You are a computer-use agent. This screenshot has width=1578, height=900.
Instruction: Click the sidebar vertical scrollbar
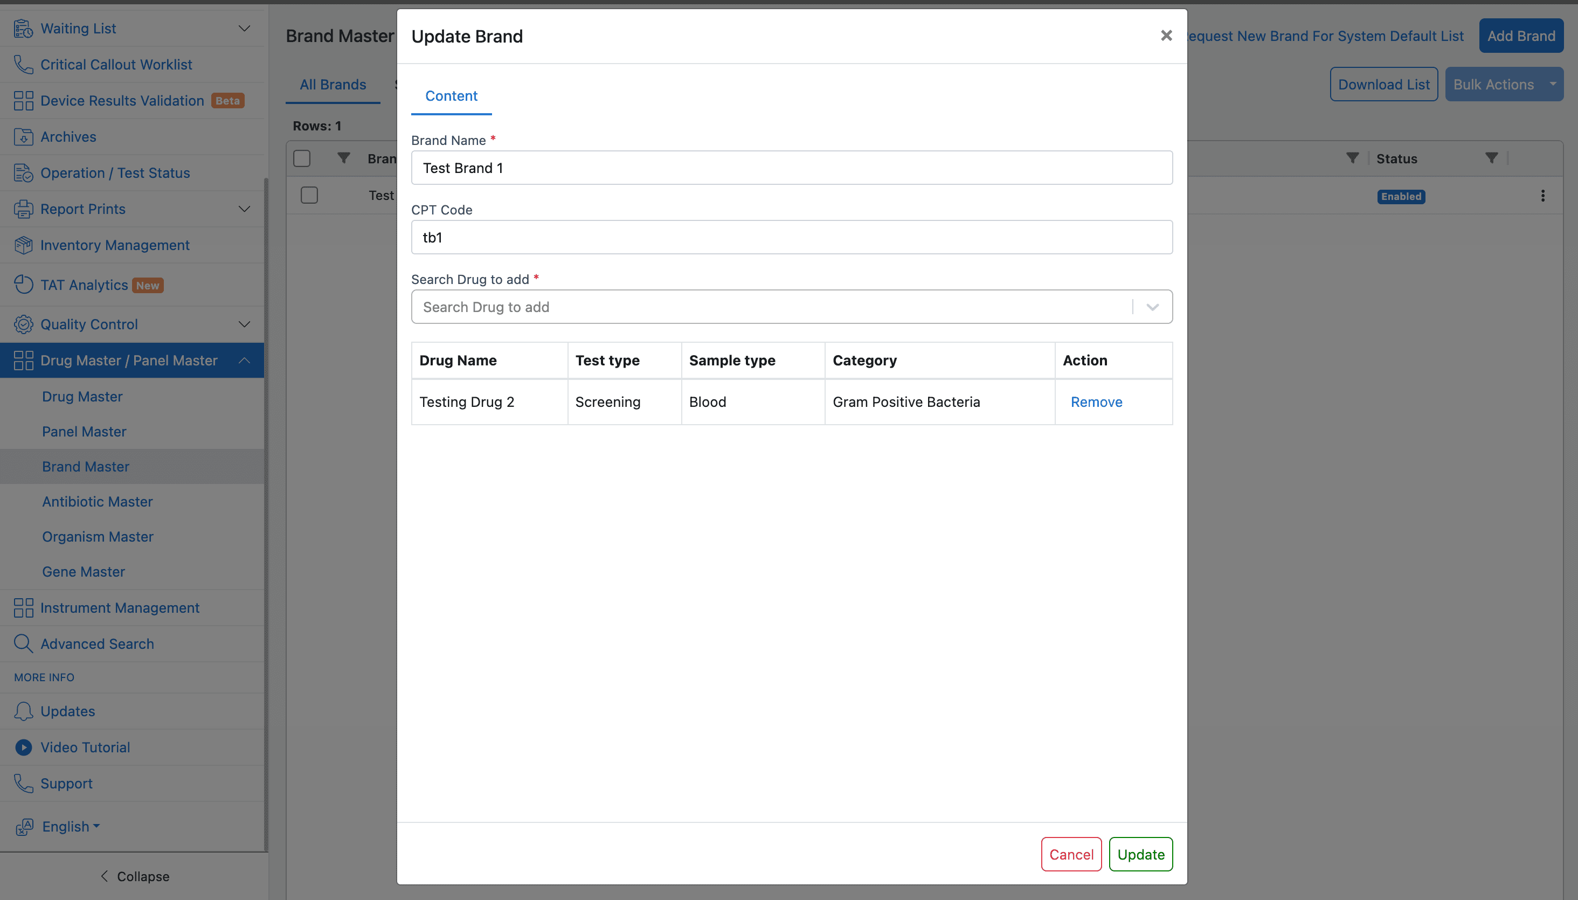266,514
